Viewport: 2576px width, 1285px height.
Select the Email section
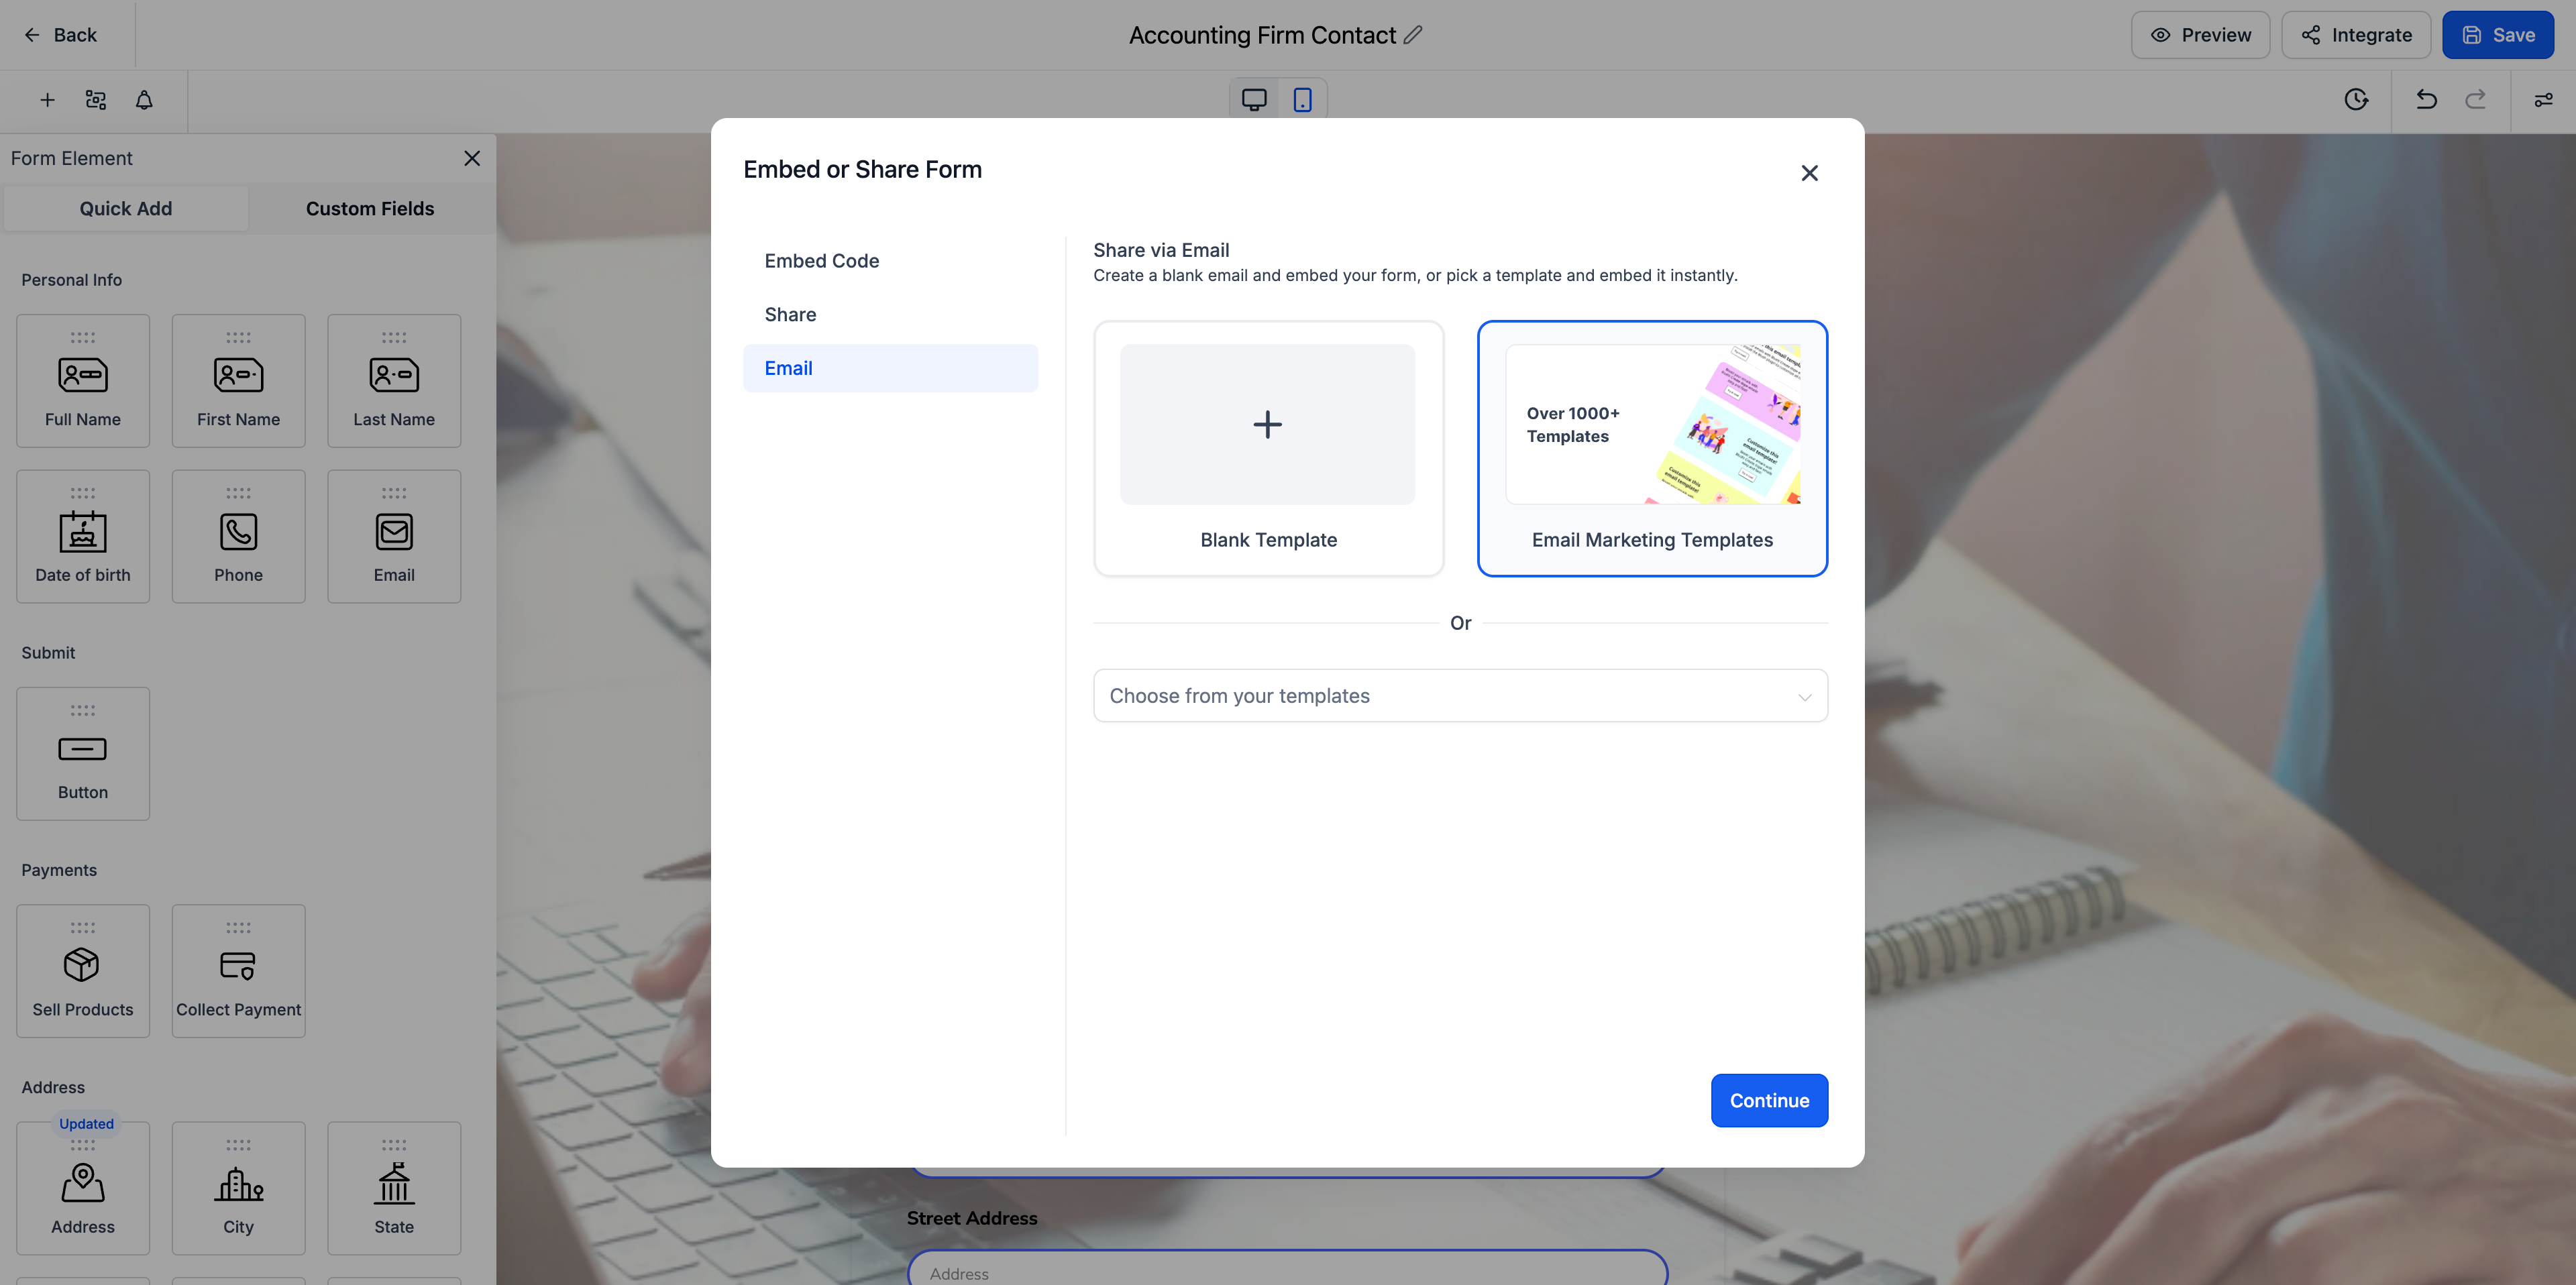pos(890,368)
